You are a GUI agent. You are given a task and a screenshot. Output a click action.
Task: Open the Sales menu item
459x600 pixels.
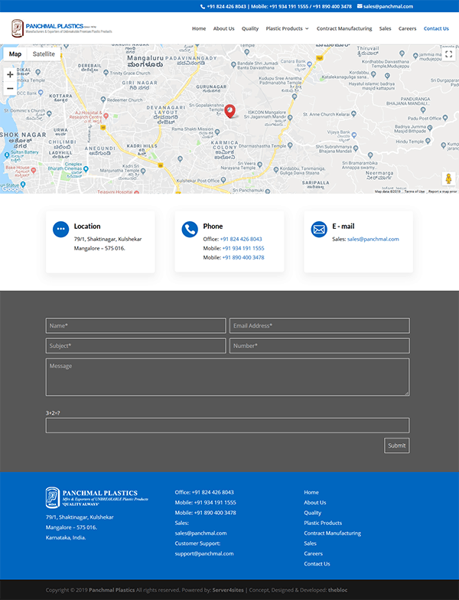[x=386, y=29]
